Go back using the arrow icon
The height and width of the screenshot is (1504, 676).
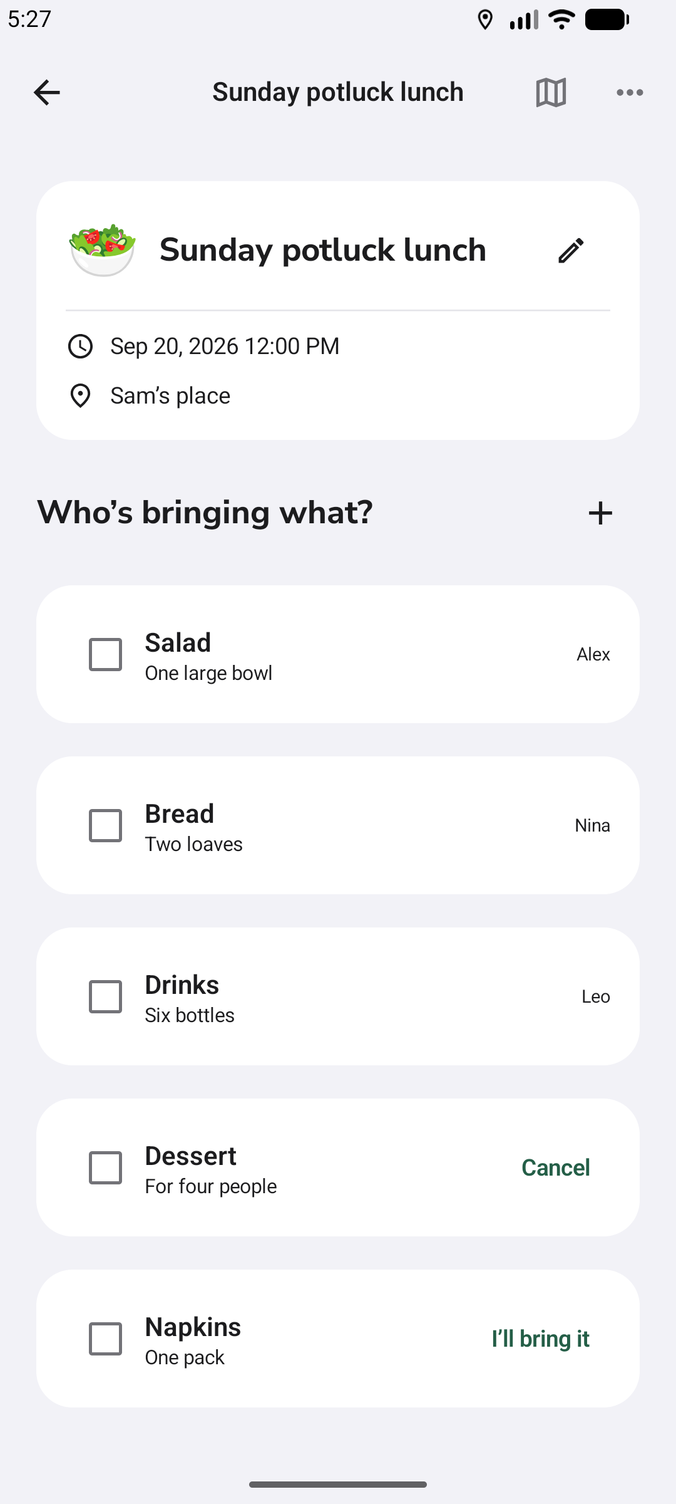click(x=47, y=93)
